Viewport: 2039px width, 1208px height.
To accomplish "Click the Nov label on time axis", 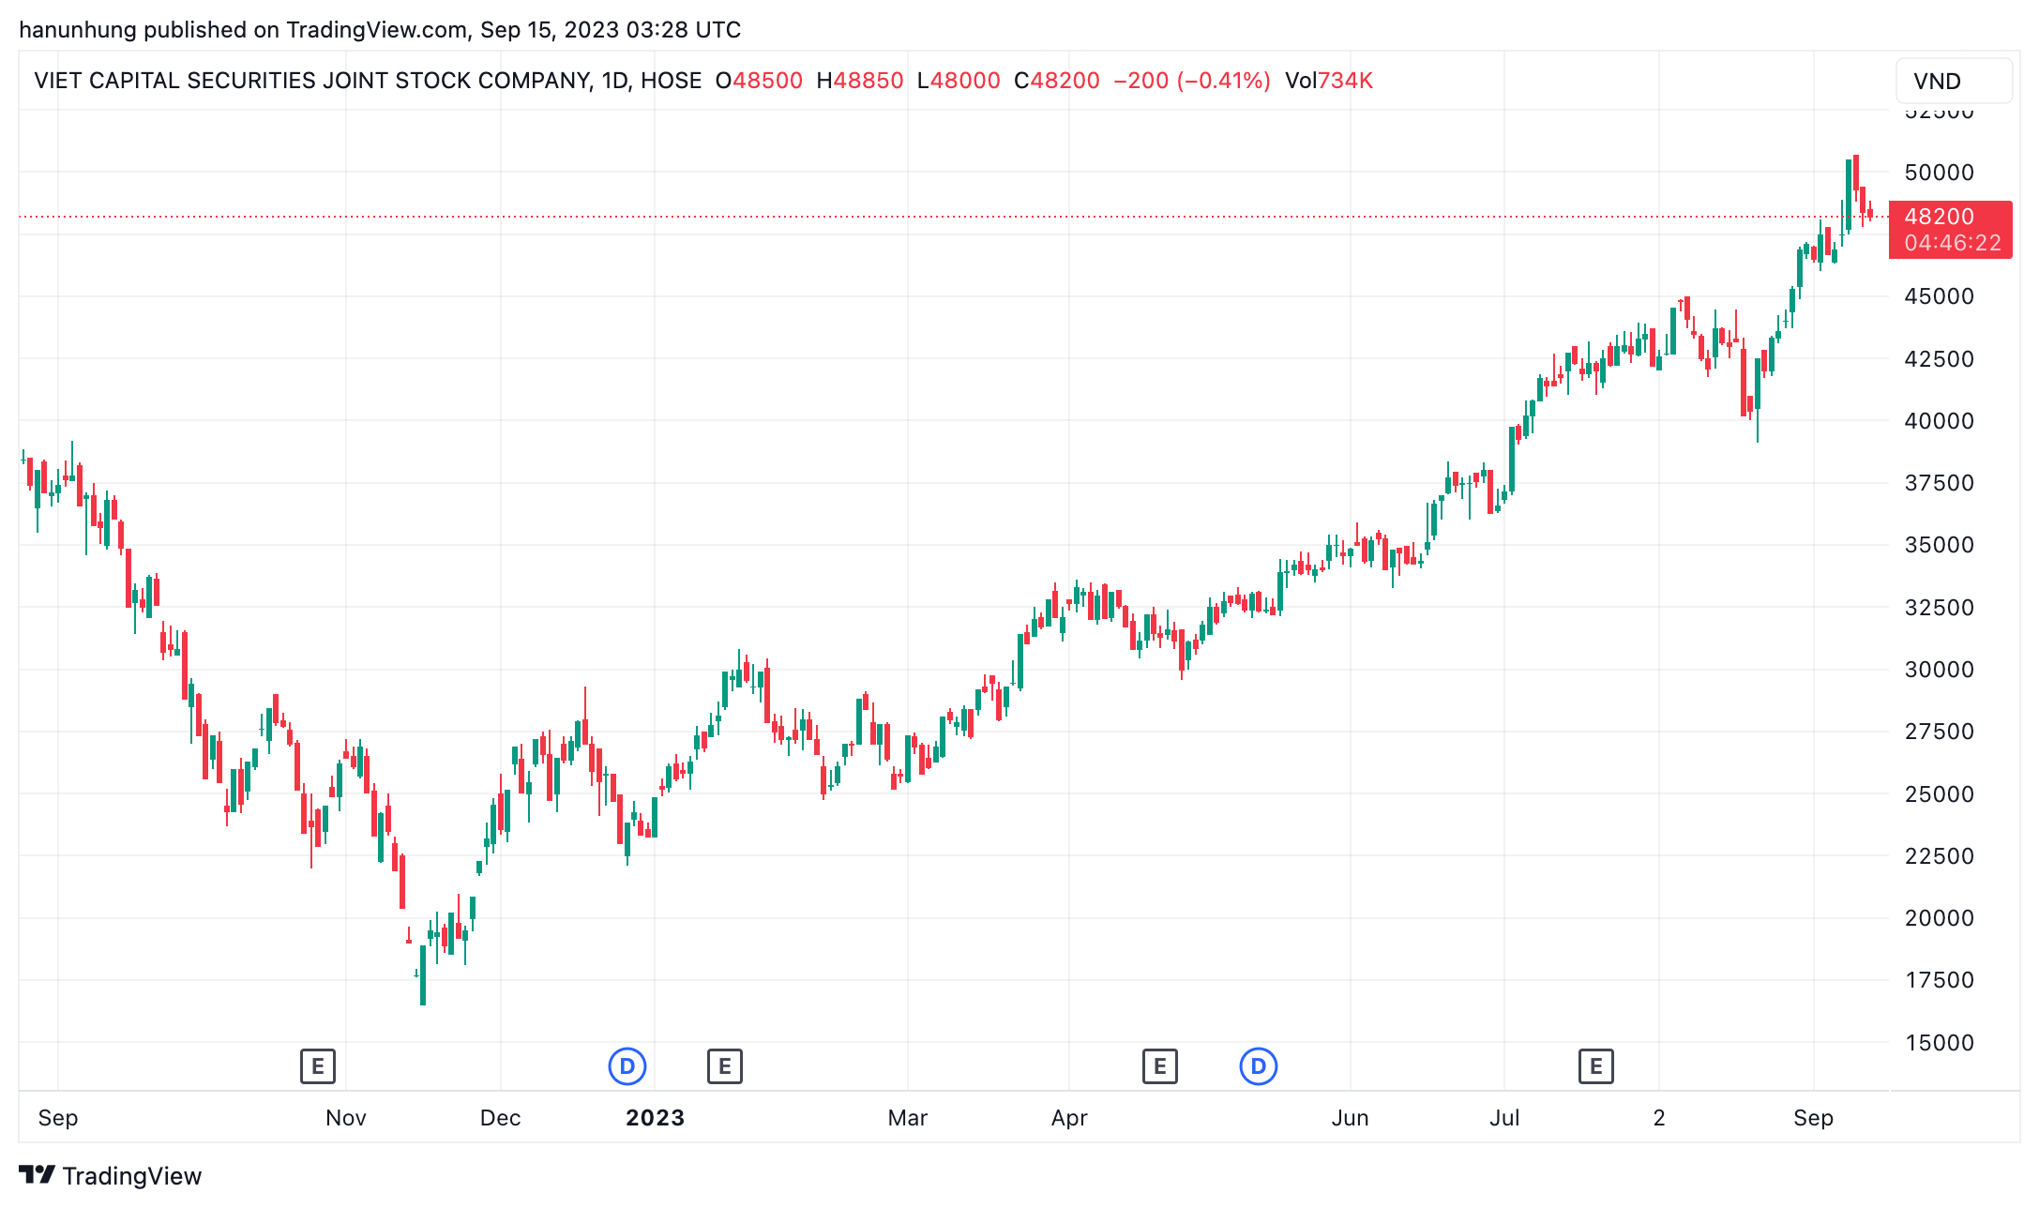I will click(346, 1118).
